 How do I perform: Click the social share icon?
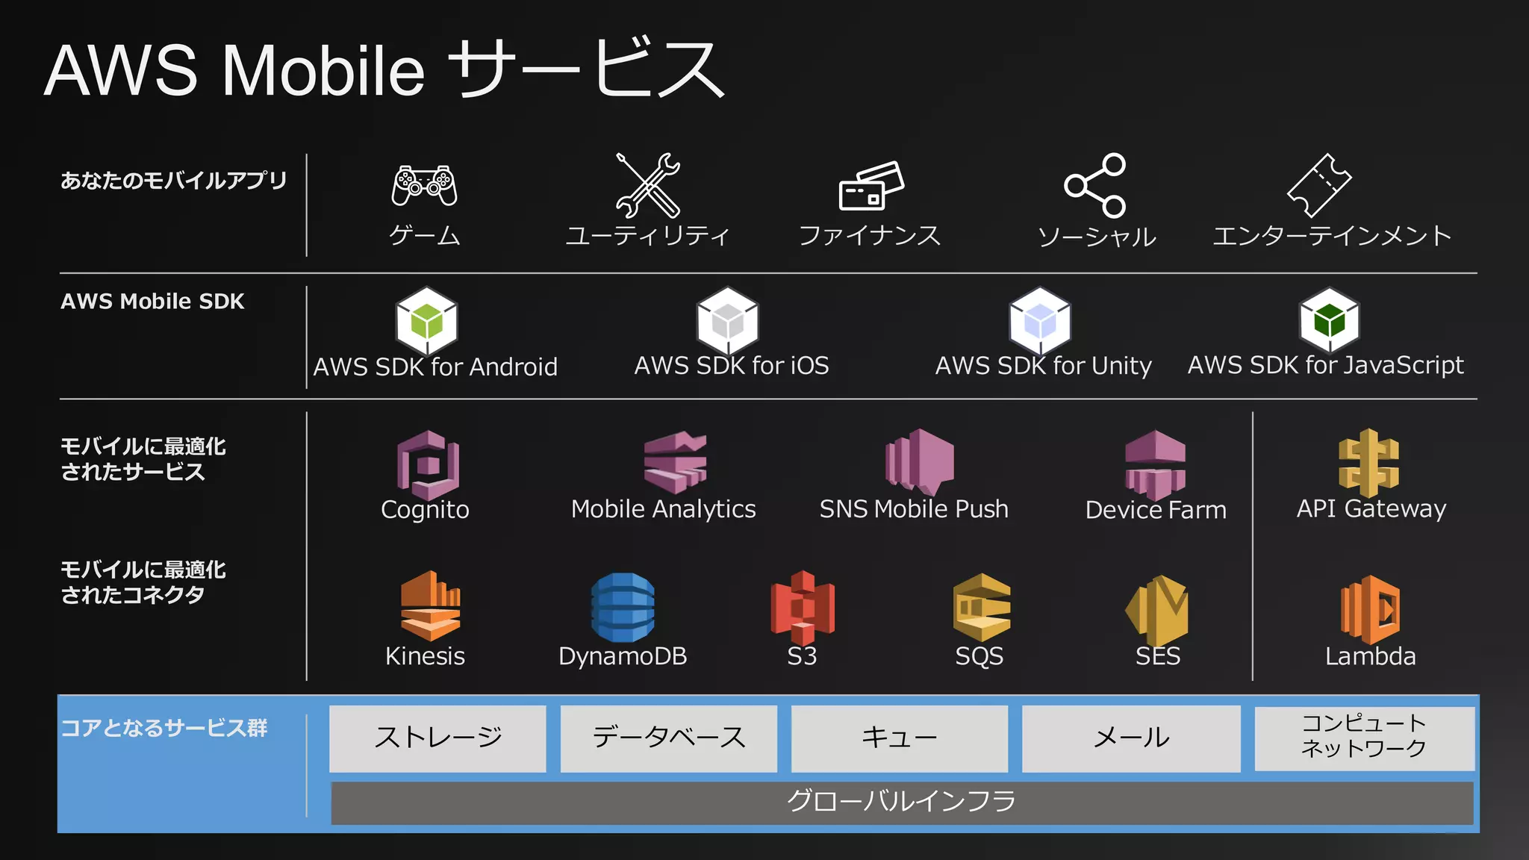point(1095,186)
